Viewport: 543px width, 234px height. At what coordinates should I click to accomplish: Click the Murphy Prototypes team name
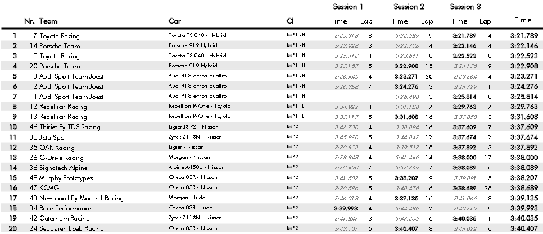64,178
